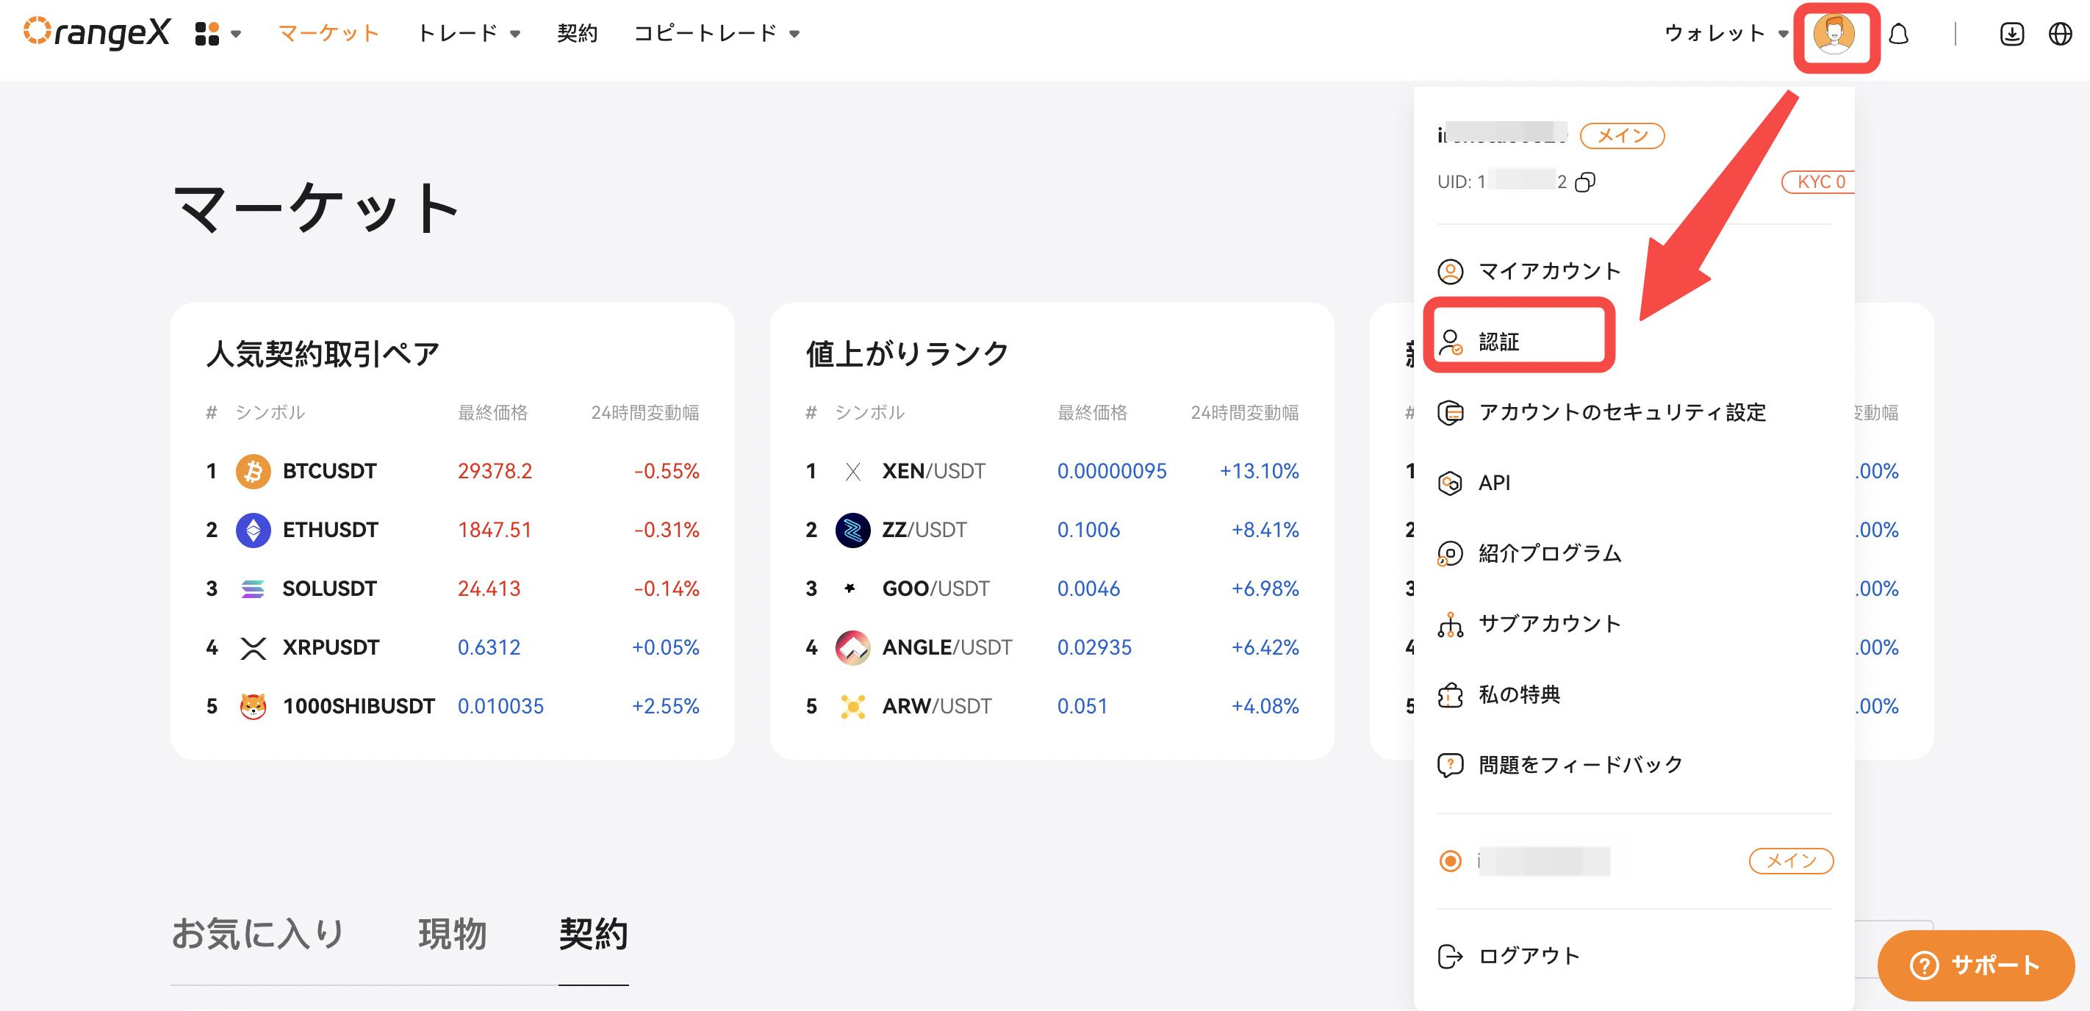Click the ZZ/USDT token icon
Viewport: 2090px width, 1011px height.
click(852, 530)
